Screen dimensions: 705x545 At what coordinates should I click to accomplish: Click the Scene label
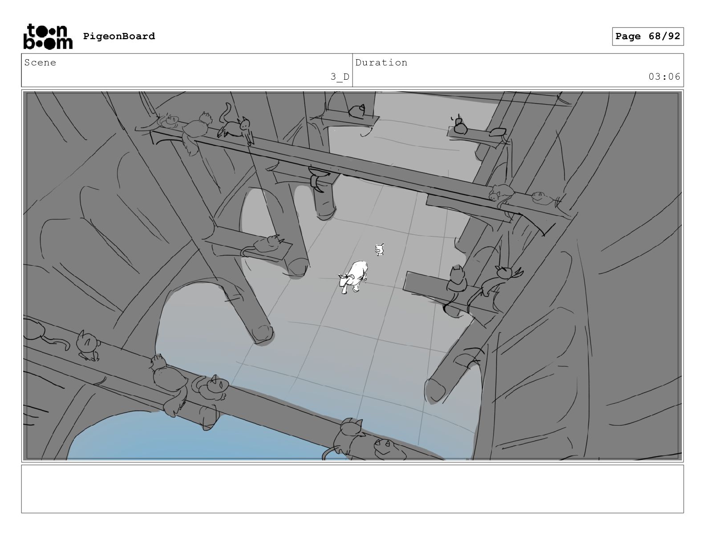coord(40,62)
